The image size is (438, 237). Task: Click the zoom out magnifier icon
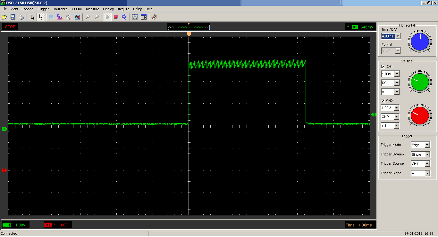click(96, 17)
